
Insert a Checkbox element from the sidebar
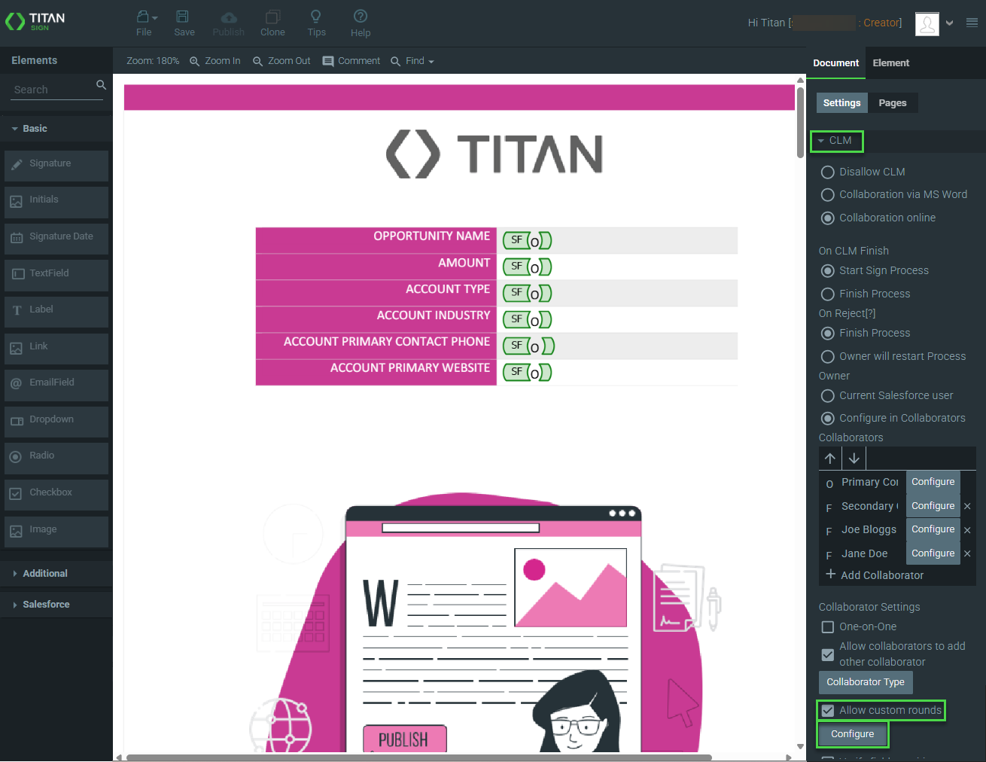56,492
